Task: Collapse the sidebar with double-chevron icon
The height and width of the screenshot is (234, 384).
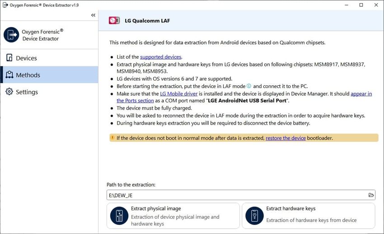Action: [x=93, y=15]
